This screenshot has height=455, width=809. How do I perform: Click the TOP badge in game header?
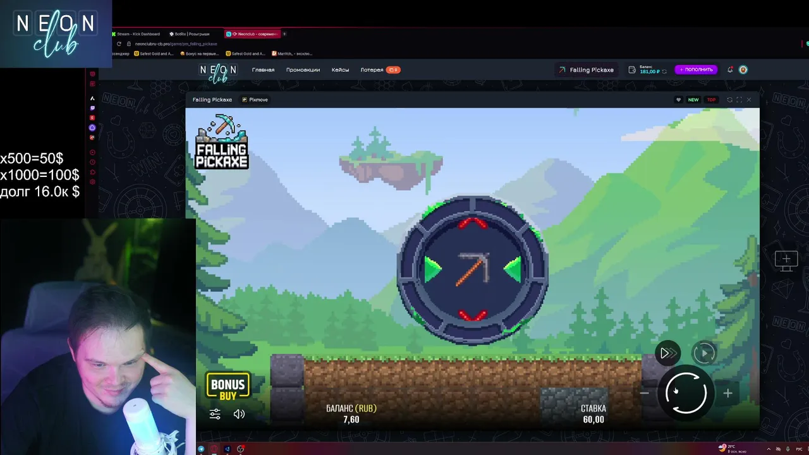[x=711, y=100]
